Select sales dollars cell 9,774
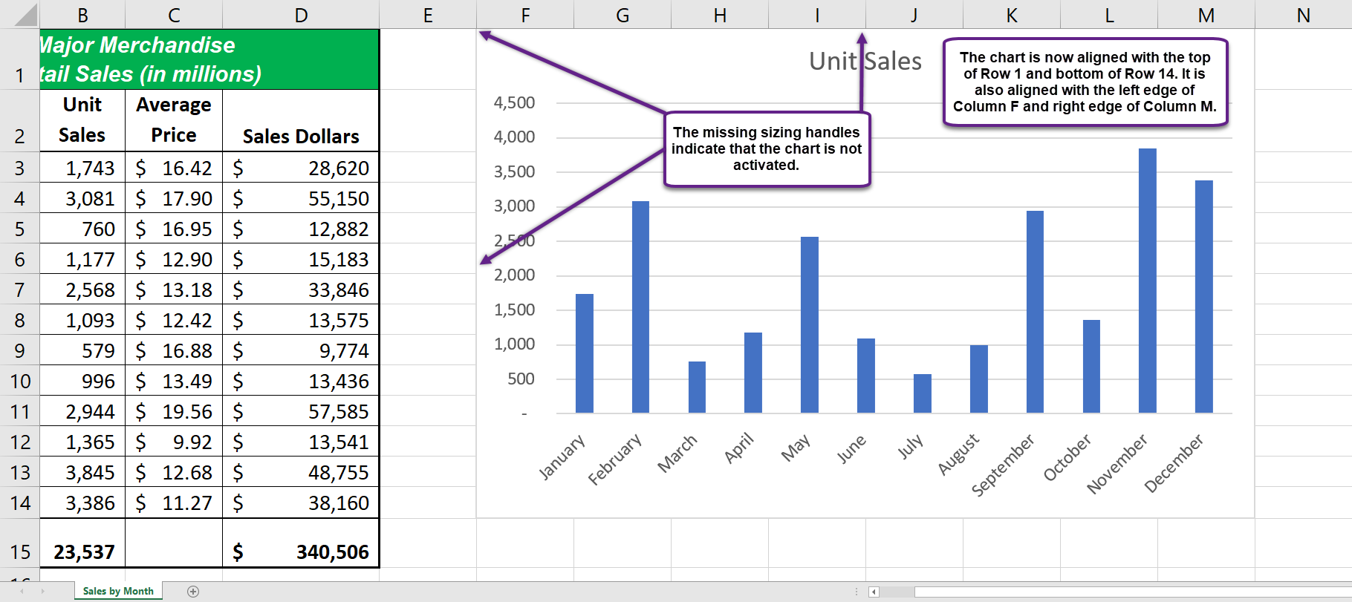Viewport: 1352px width, 602px height. coord(301,350)
